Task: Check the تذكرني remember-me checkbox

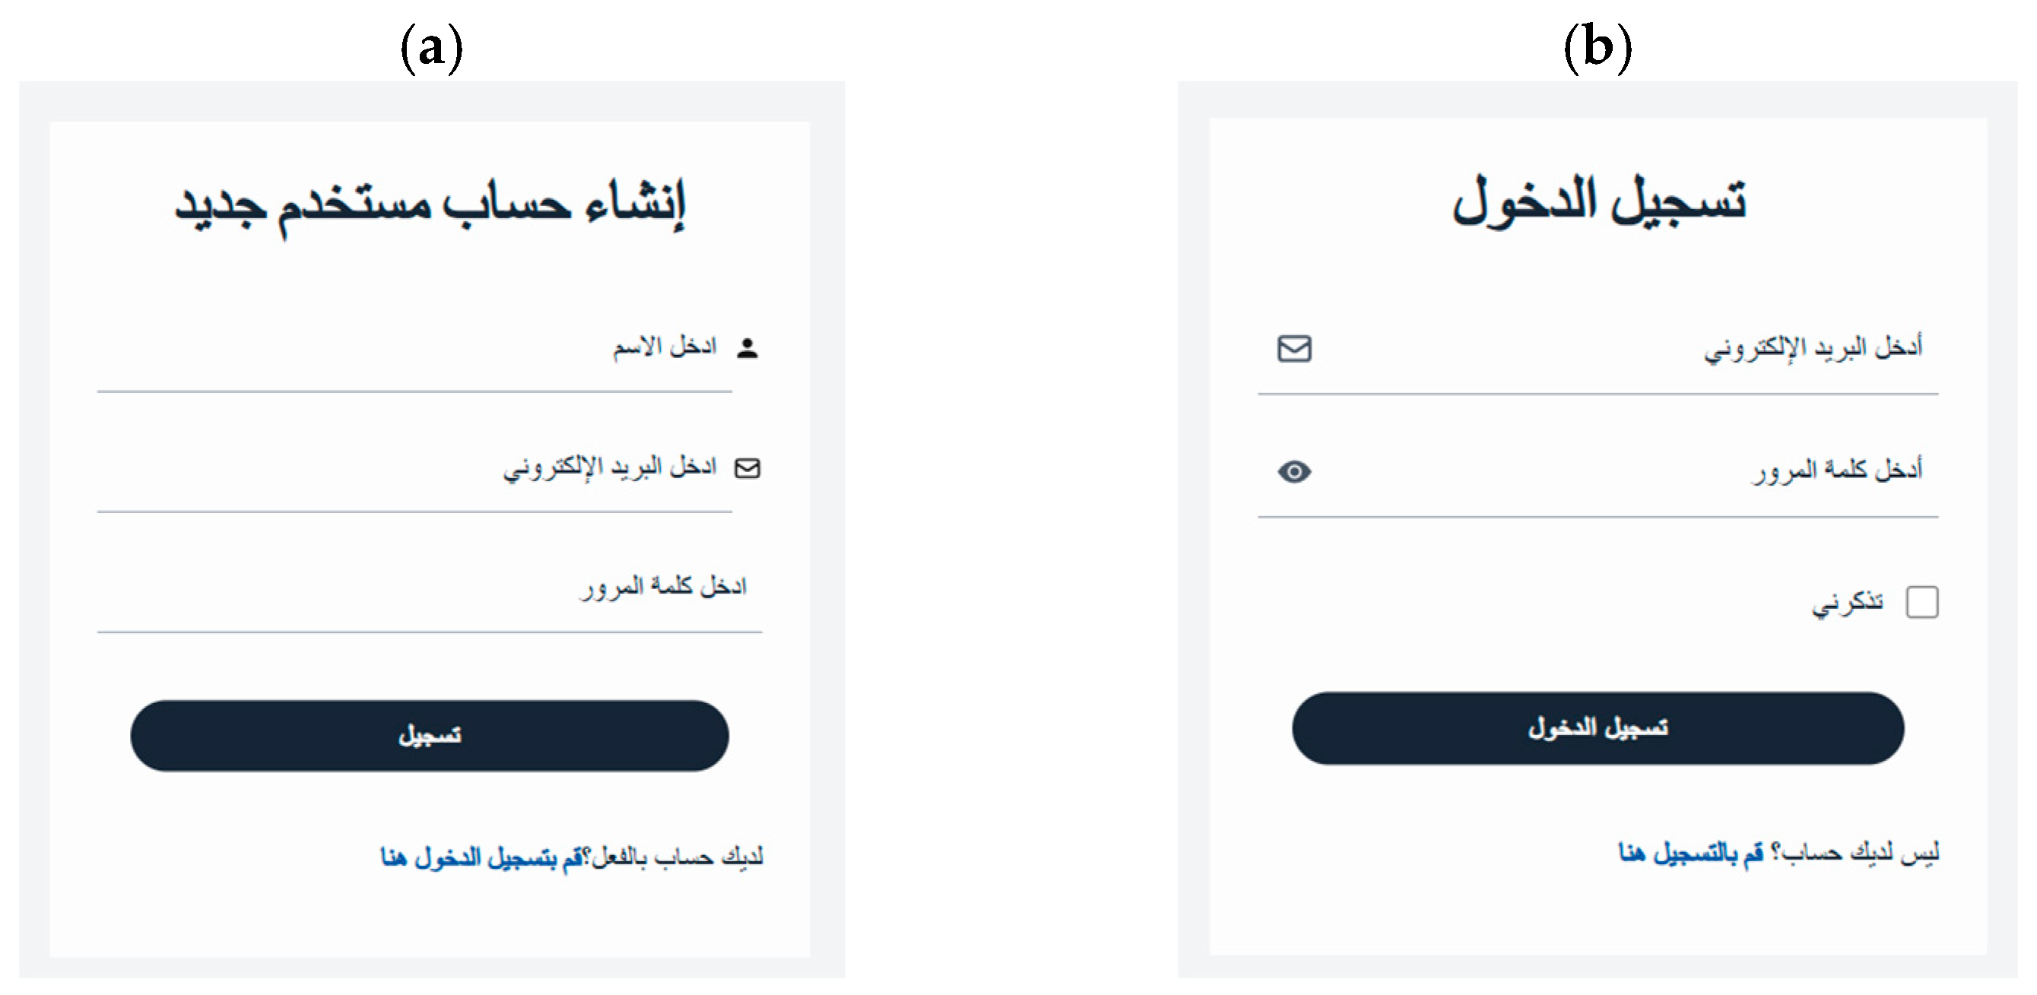Action: tap(1921, 602)
